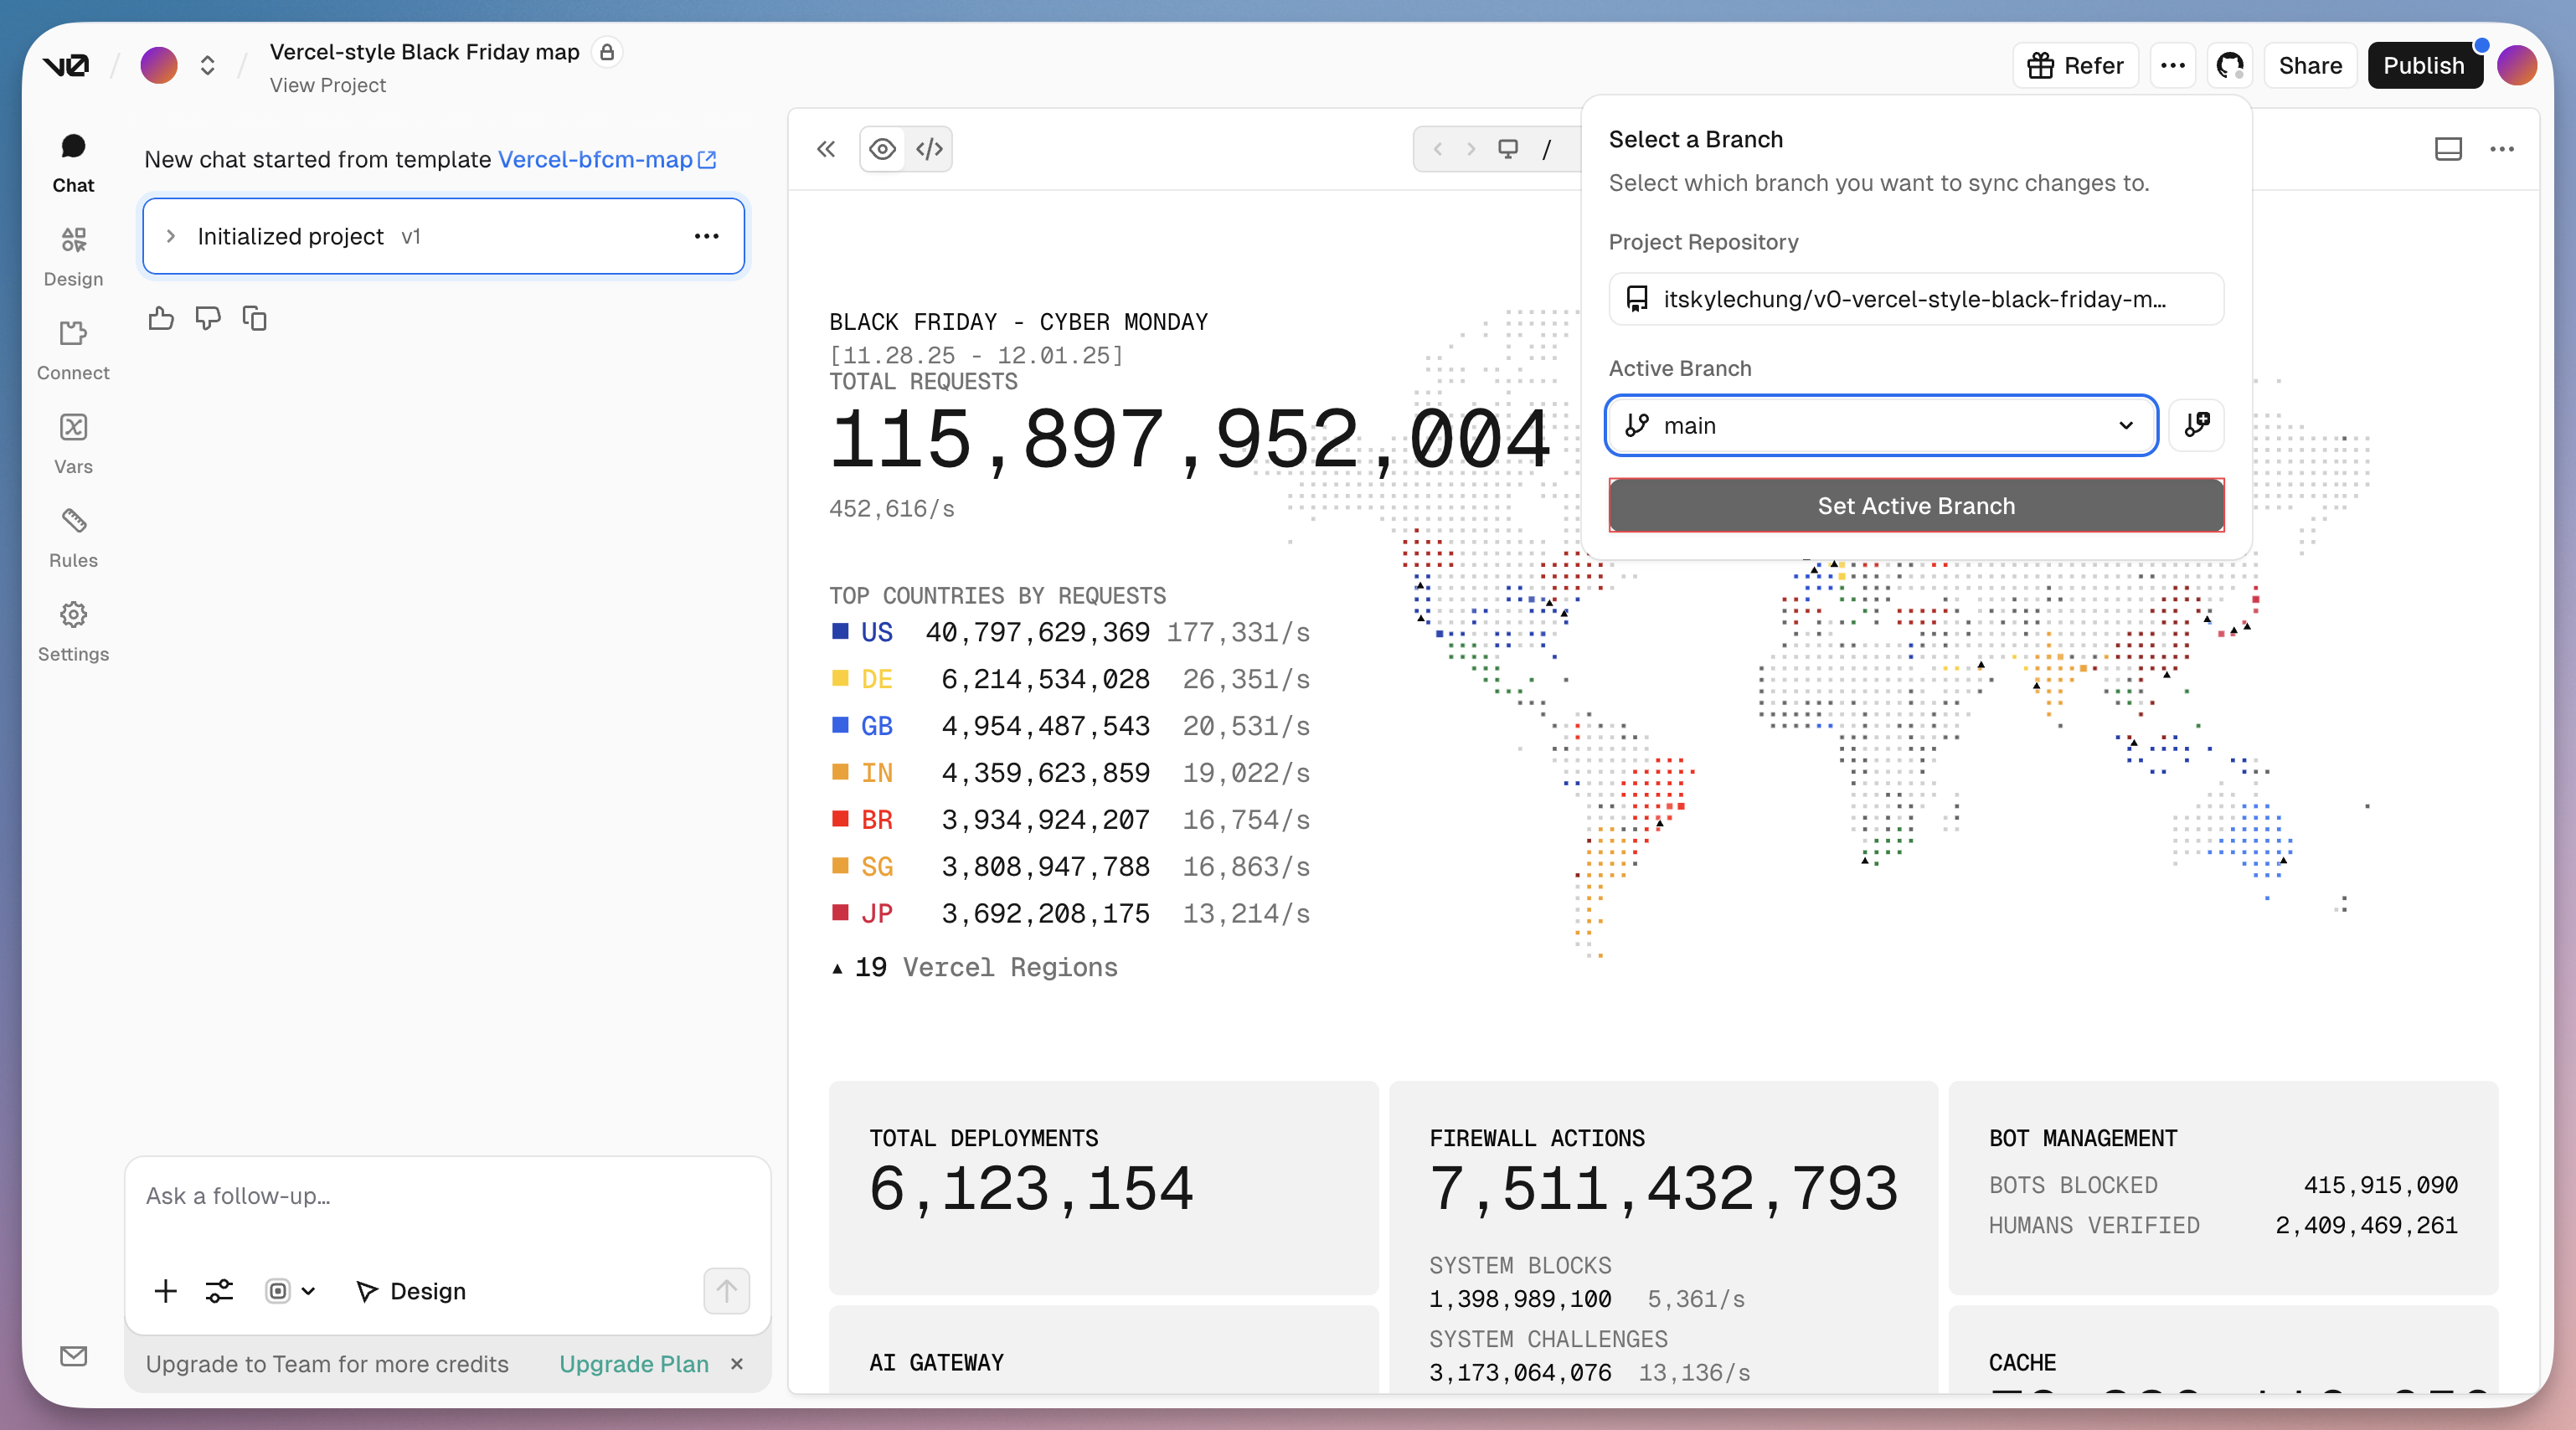Open the Vars sidebar tab
Screen dimensions: 2576x1430
tap(73, 443)
